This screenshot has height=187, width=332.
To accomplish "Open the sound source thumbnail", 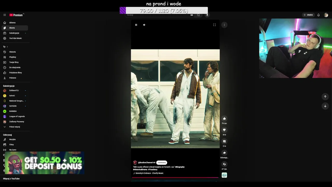I will (x=224, y=175).
